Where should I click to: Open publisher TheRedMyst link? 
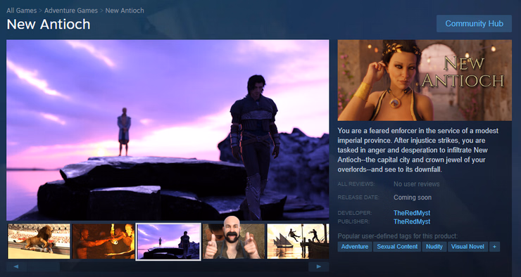(412, 221)
